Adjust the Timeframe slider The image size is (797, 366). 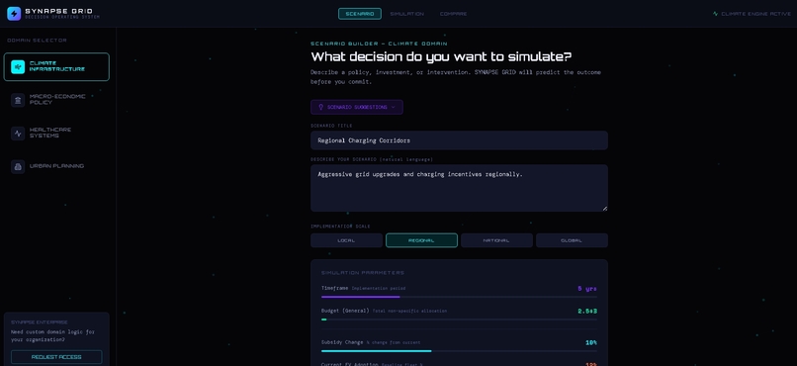[459, 297]
